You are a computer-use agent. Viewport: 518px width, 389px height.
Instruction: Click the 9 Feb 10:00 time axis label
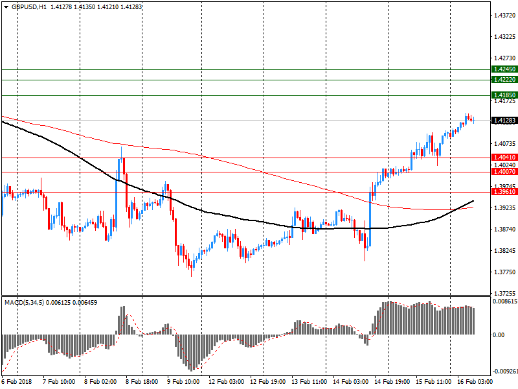(x=183, y=382)
